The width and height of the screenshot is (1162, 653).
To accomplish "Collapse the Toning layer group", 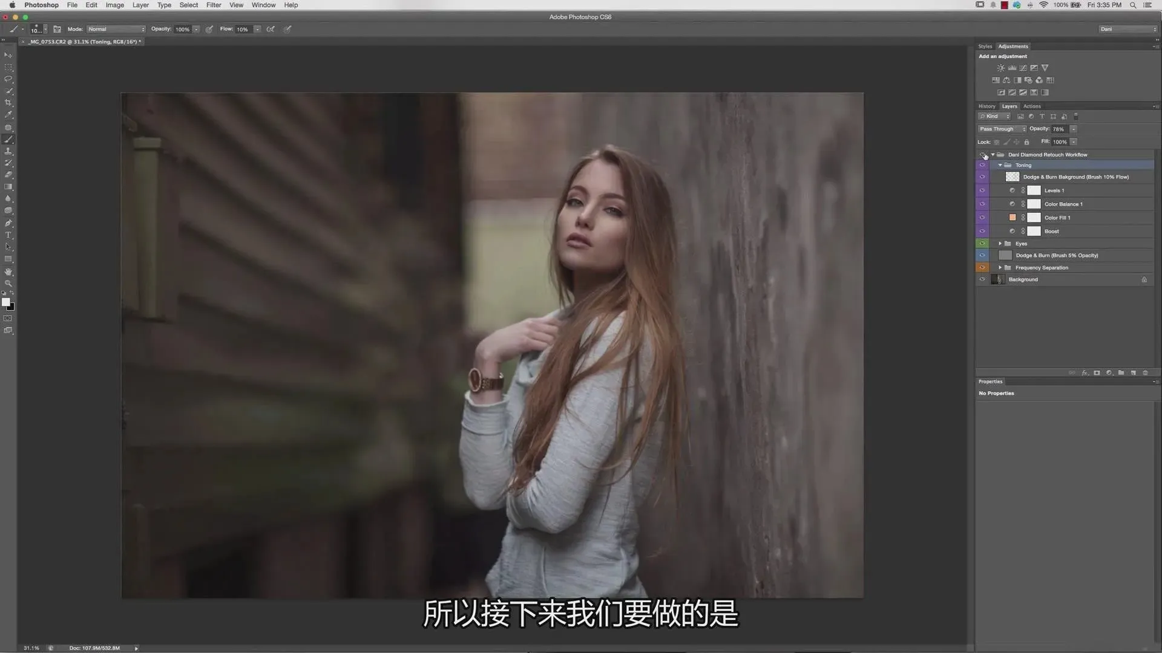I will click(1000, 165).
